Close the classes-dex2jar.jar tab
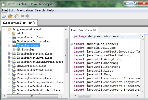This screenshot has width=148, height=100. pos(34,23)
